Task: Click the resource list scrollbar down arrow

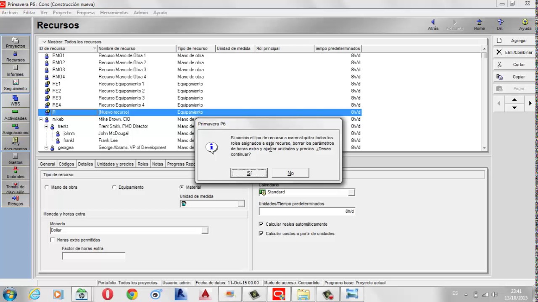Action: (484, 148)
